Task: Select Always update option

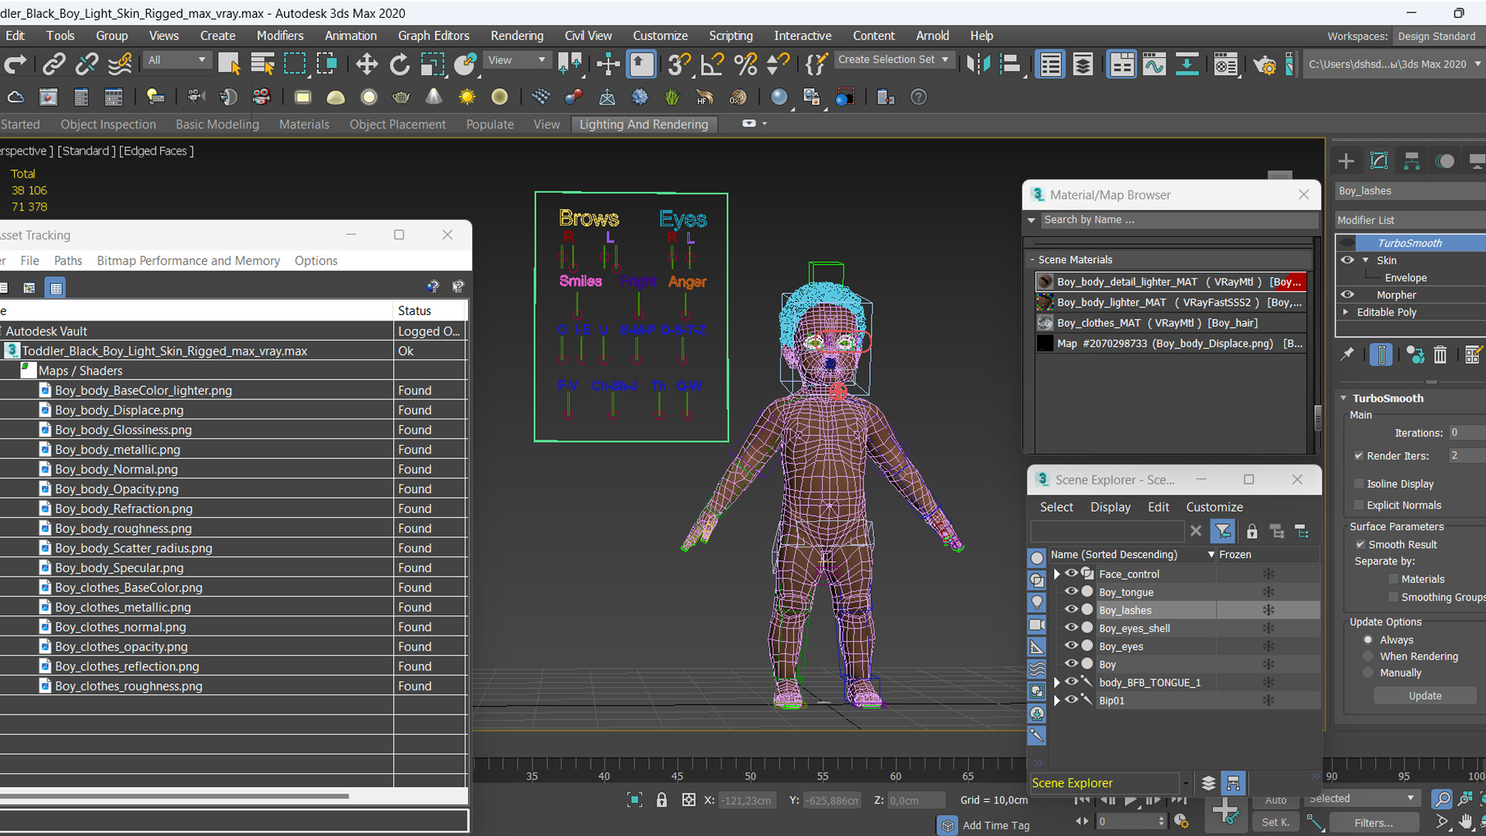Action: click(1368, 640)
